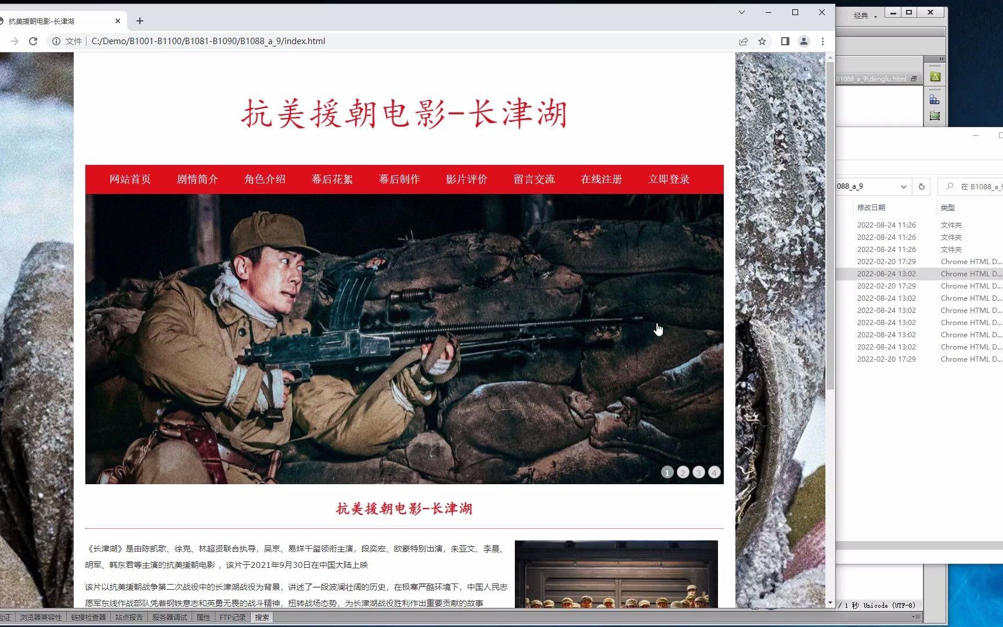Select slide indicator 2 on the image carousel
Image resolution: width=1003 pixels, height=627 pixels.
coord(683,473)
